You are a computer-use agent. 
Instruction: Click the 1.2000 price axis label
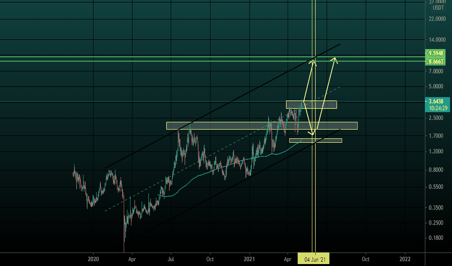(436, 151)
